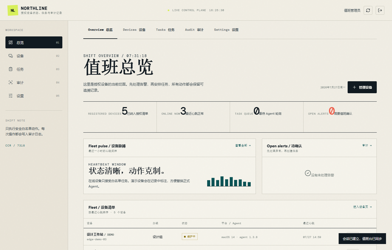
Task: Click the sidebar 设置 sliders icon
Action: [x=11, y=96]
